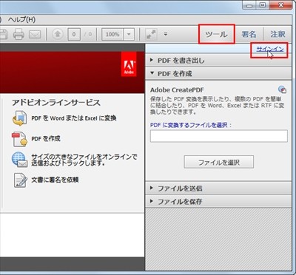Click the file-to-convert input field
Screen dimensions: 296x275
[x=219, y=136]
